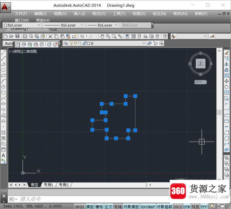Select the Line tool in draw toolbar
231x209 pixels.
pos(3,53)
